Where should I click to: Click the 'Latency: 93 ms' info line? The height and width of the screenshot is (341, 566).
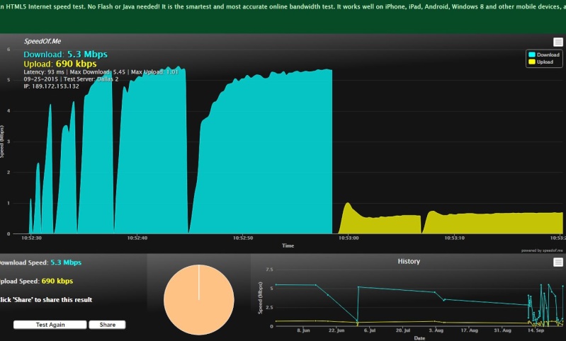pyautogui.click(x=101, y=72)
